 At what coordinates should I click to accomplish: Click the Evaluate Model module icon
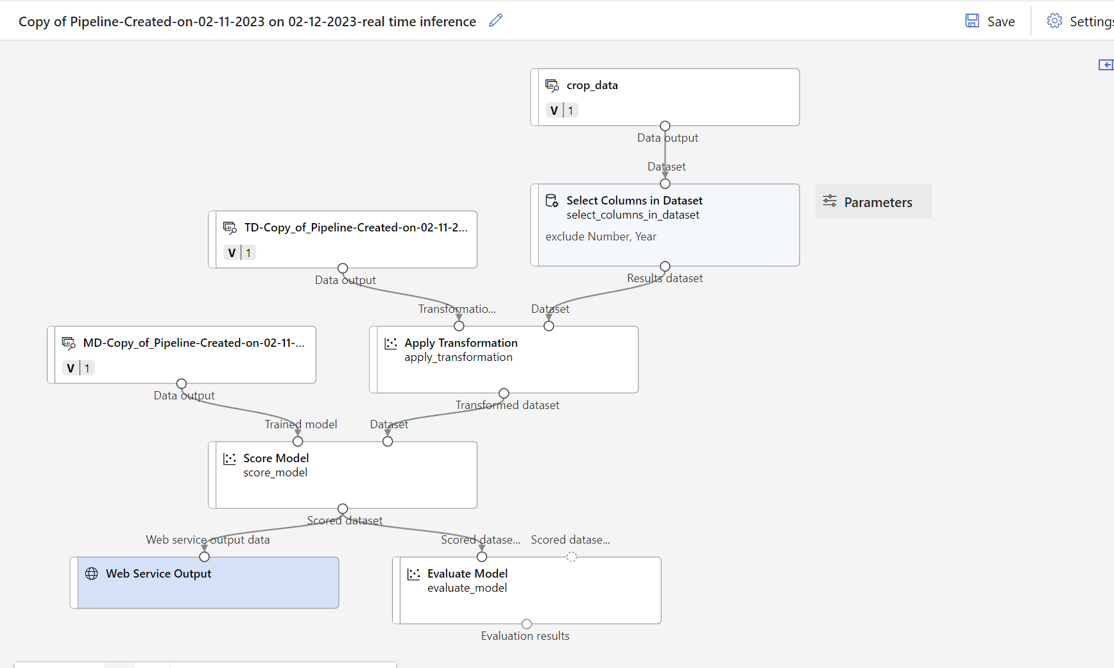coord(413,573)
